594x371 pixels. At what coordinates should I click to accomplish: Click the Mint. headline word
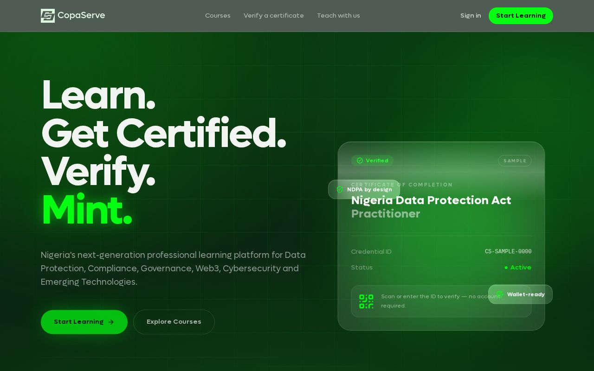[x=86, y=211]
